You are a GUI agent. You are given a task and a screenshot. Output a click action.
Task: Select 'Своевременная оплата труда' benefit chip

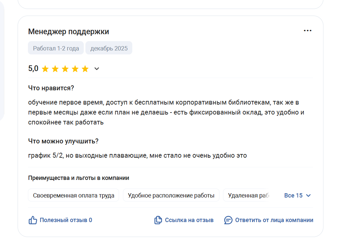click(x=73, y=196)
